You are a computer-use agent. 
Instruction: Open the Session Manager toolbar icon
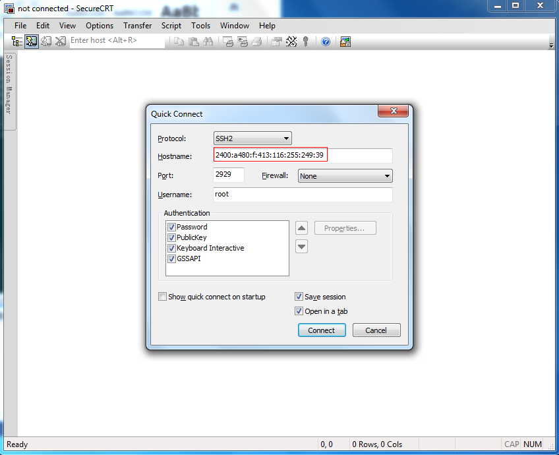pos(17,41)
